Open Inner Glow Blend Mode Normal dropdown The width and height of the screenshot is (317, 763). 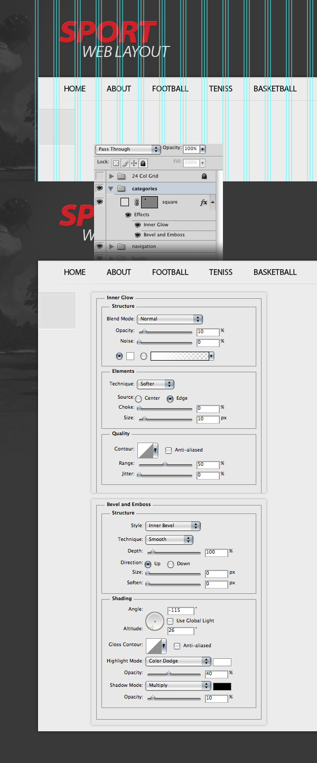(170, 319)
